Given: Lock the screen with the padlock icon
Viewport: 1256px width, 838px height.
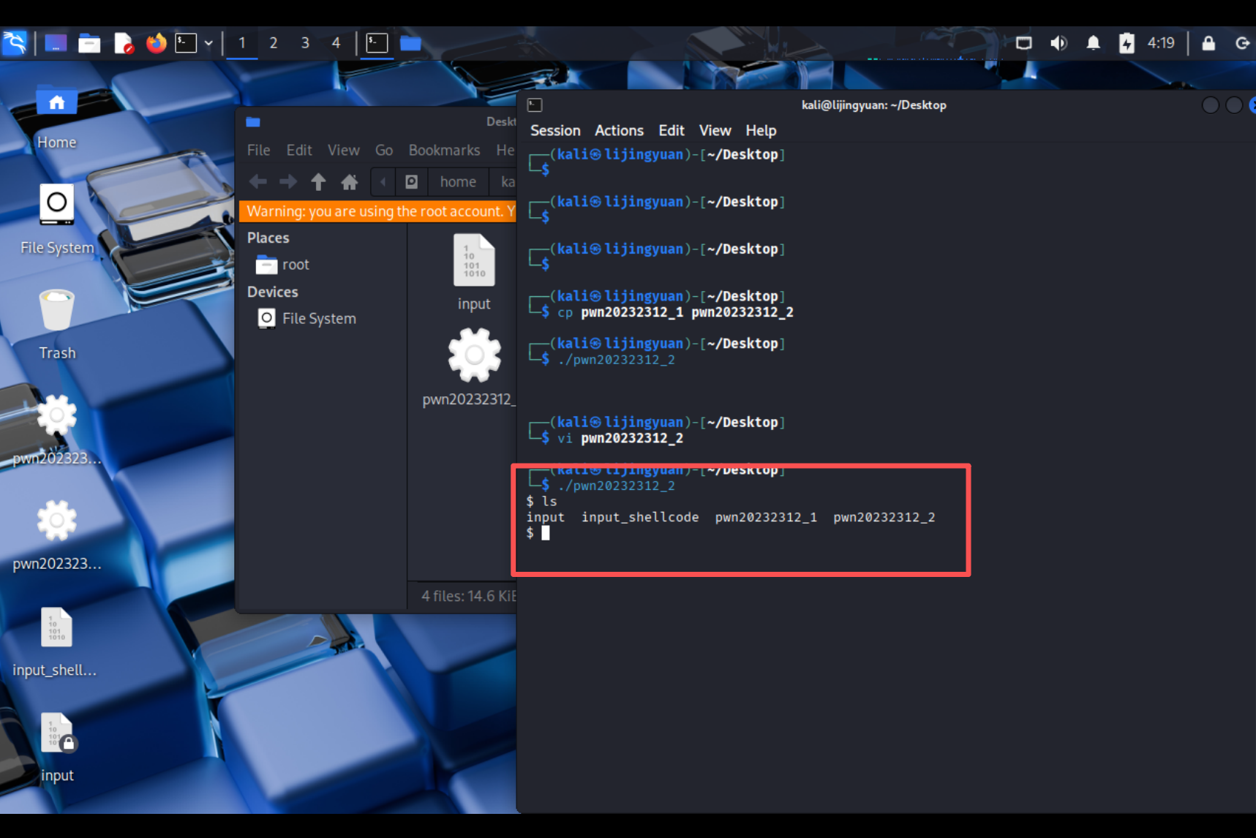Looking at the screenshot, I should 1208,43.
